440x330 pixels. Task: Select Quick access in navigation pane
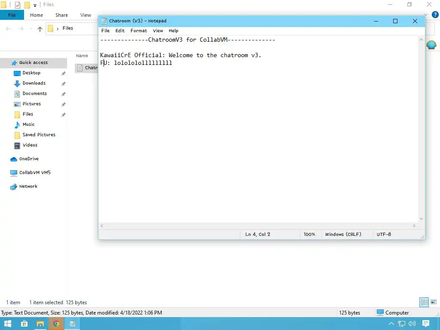point(34,63)
